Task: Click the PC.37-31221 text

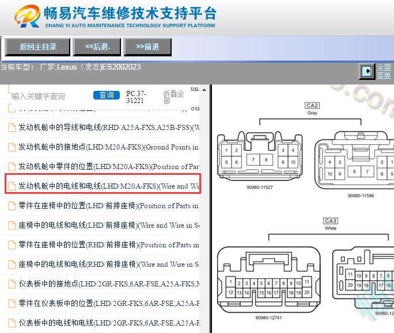Action: [136, 97]
